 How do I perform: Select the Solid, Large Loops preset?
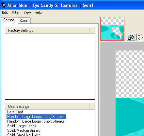[22, 126]
